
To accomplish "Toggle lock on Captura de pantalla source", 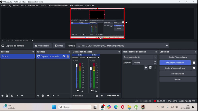I will click(68, 56).
